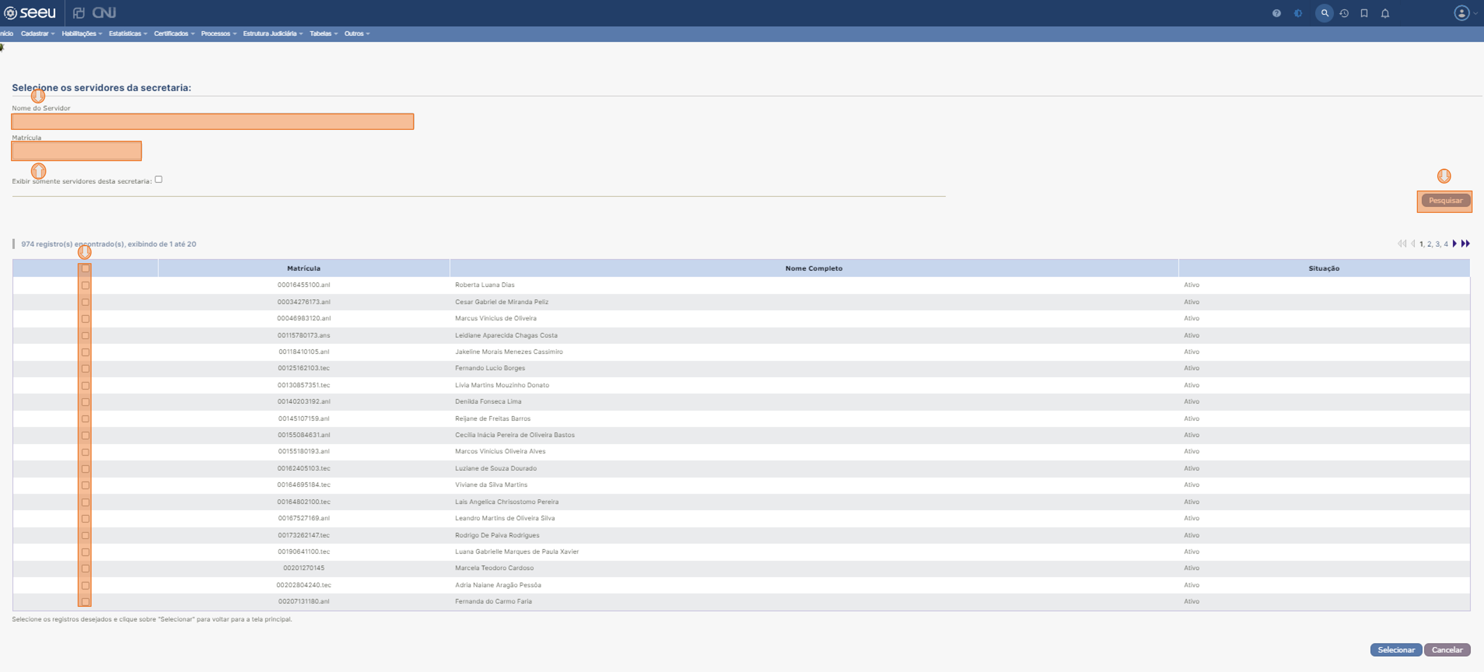Open the Cadastrar dropdown menu

click(x=37, y=33)
